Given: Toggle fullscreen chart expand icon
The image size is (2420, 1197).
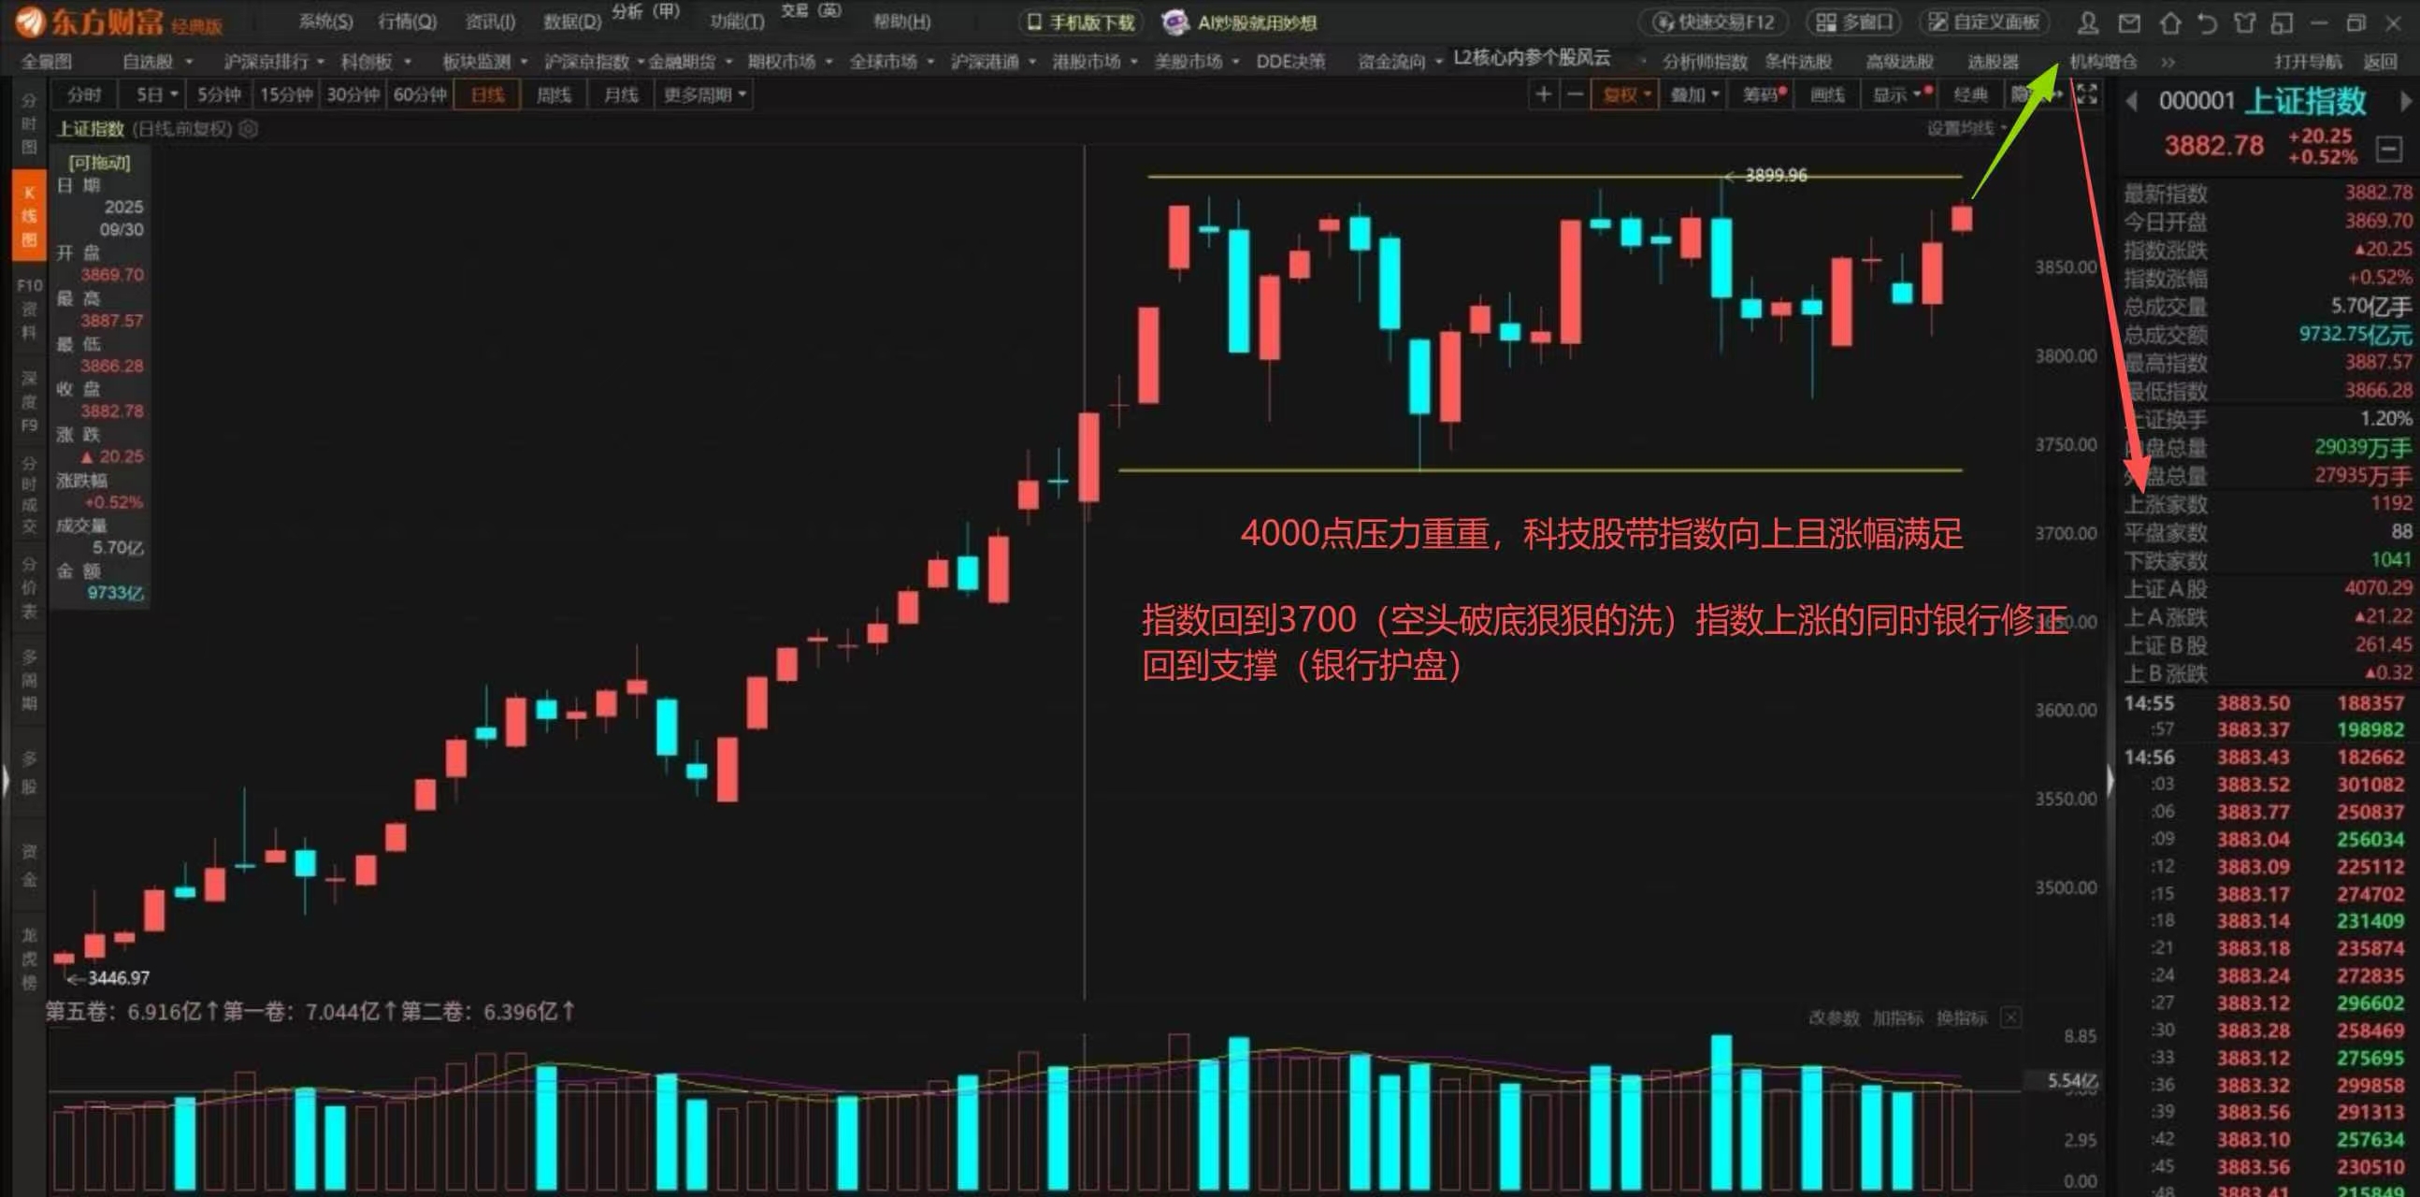Looking at the screenshot, I should [2086, 94].
